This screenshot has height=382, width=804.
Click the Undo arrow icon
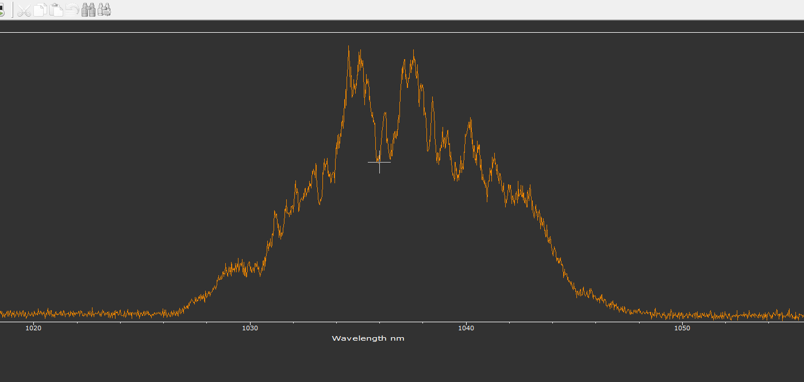(72, 10)
